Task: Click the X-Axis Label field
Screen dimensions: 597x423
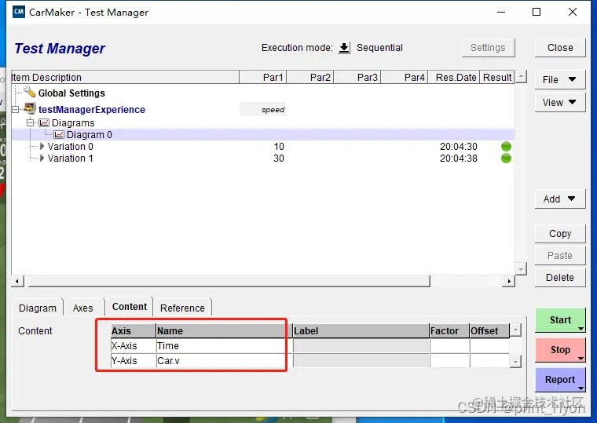Action: [x=361, y=346]
